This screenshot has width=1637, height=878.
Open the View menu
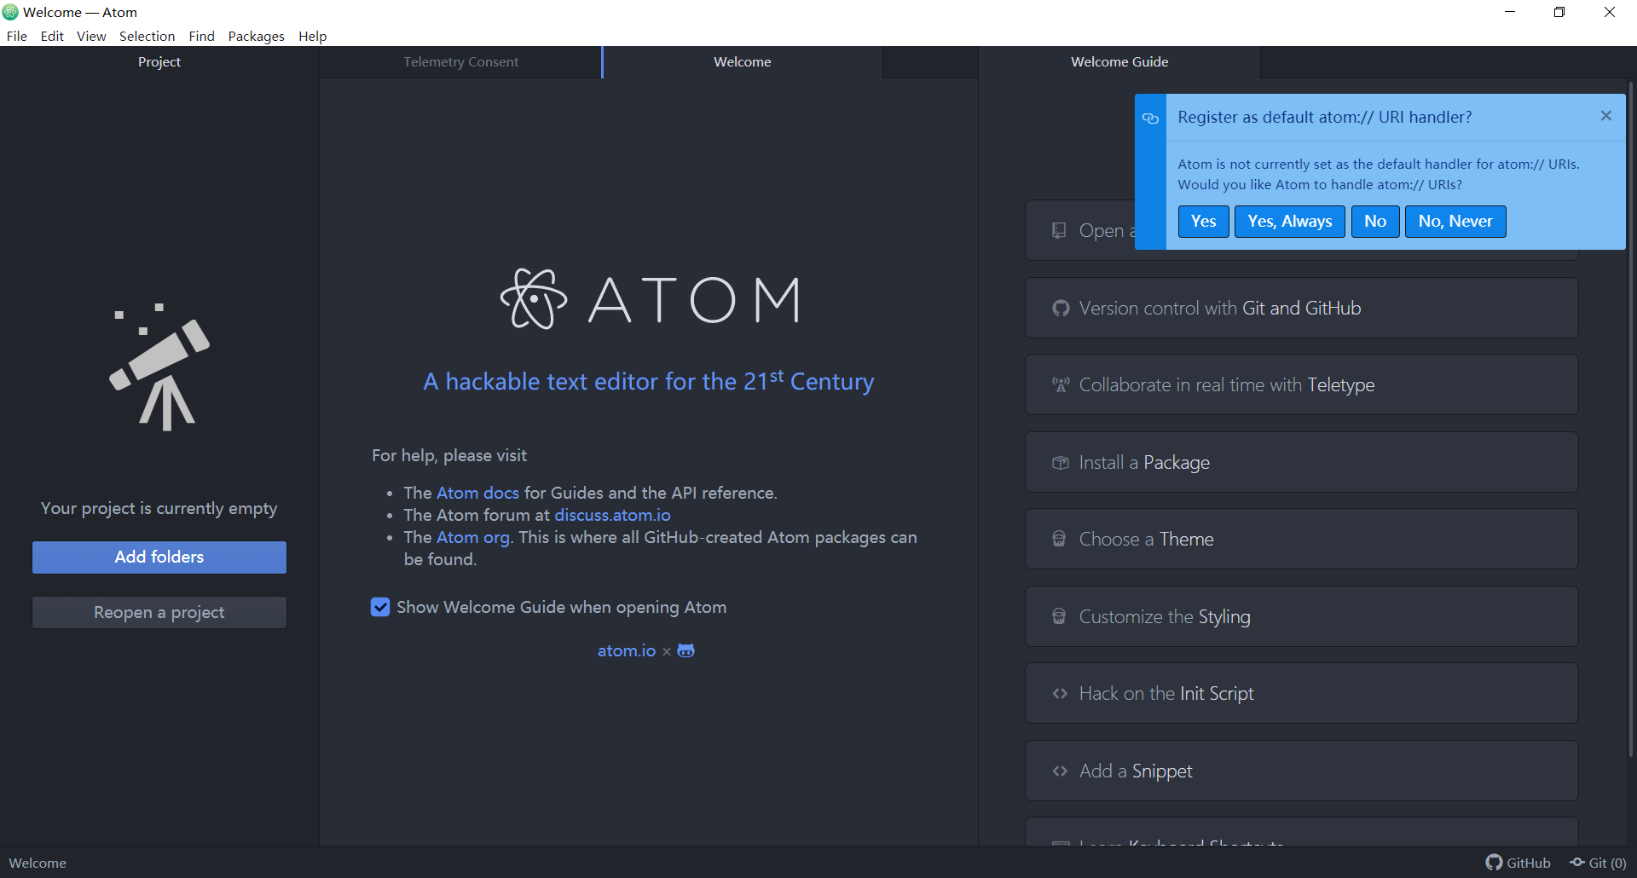(x=91, y=36)
